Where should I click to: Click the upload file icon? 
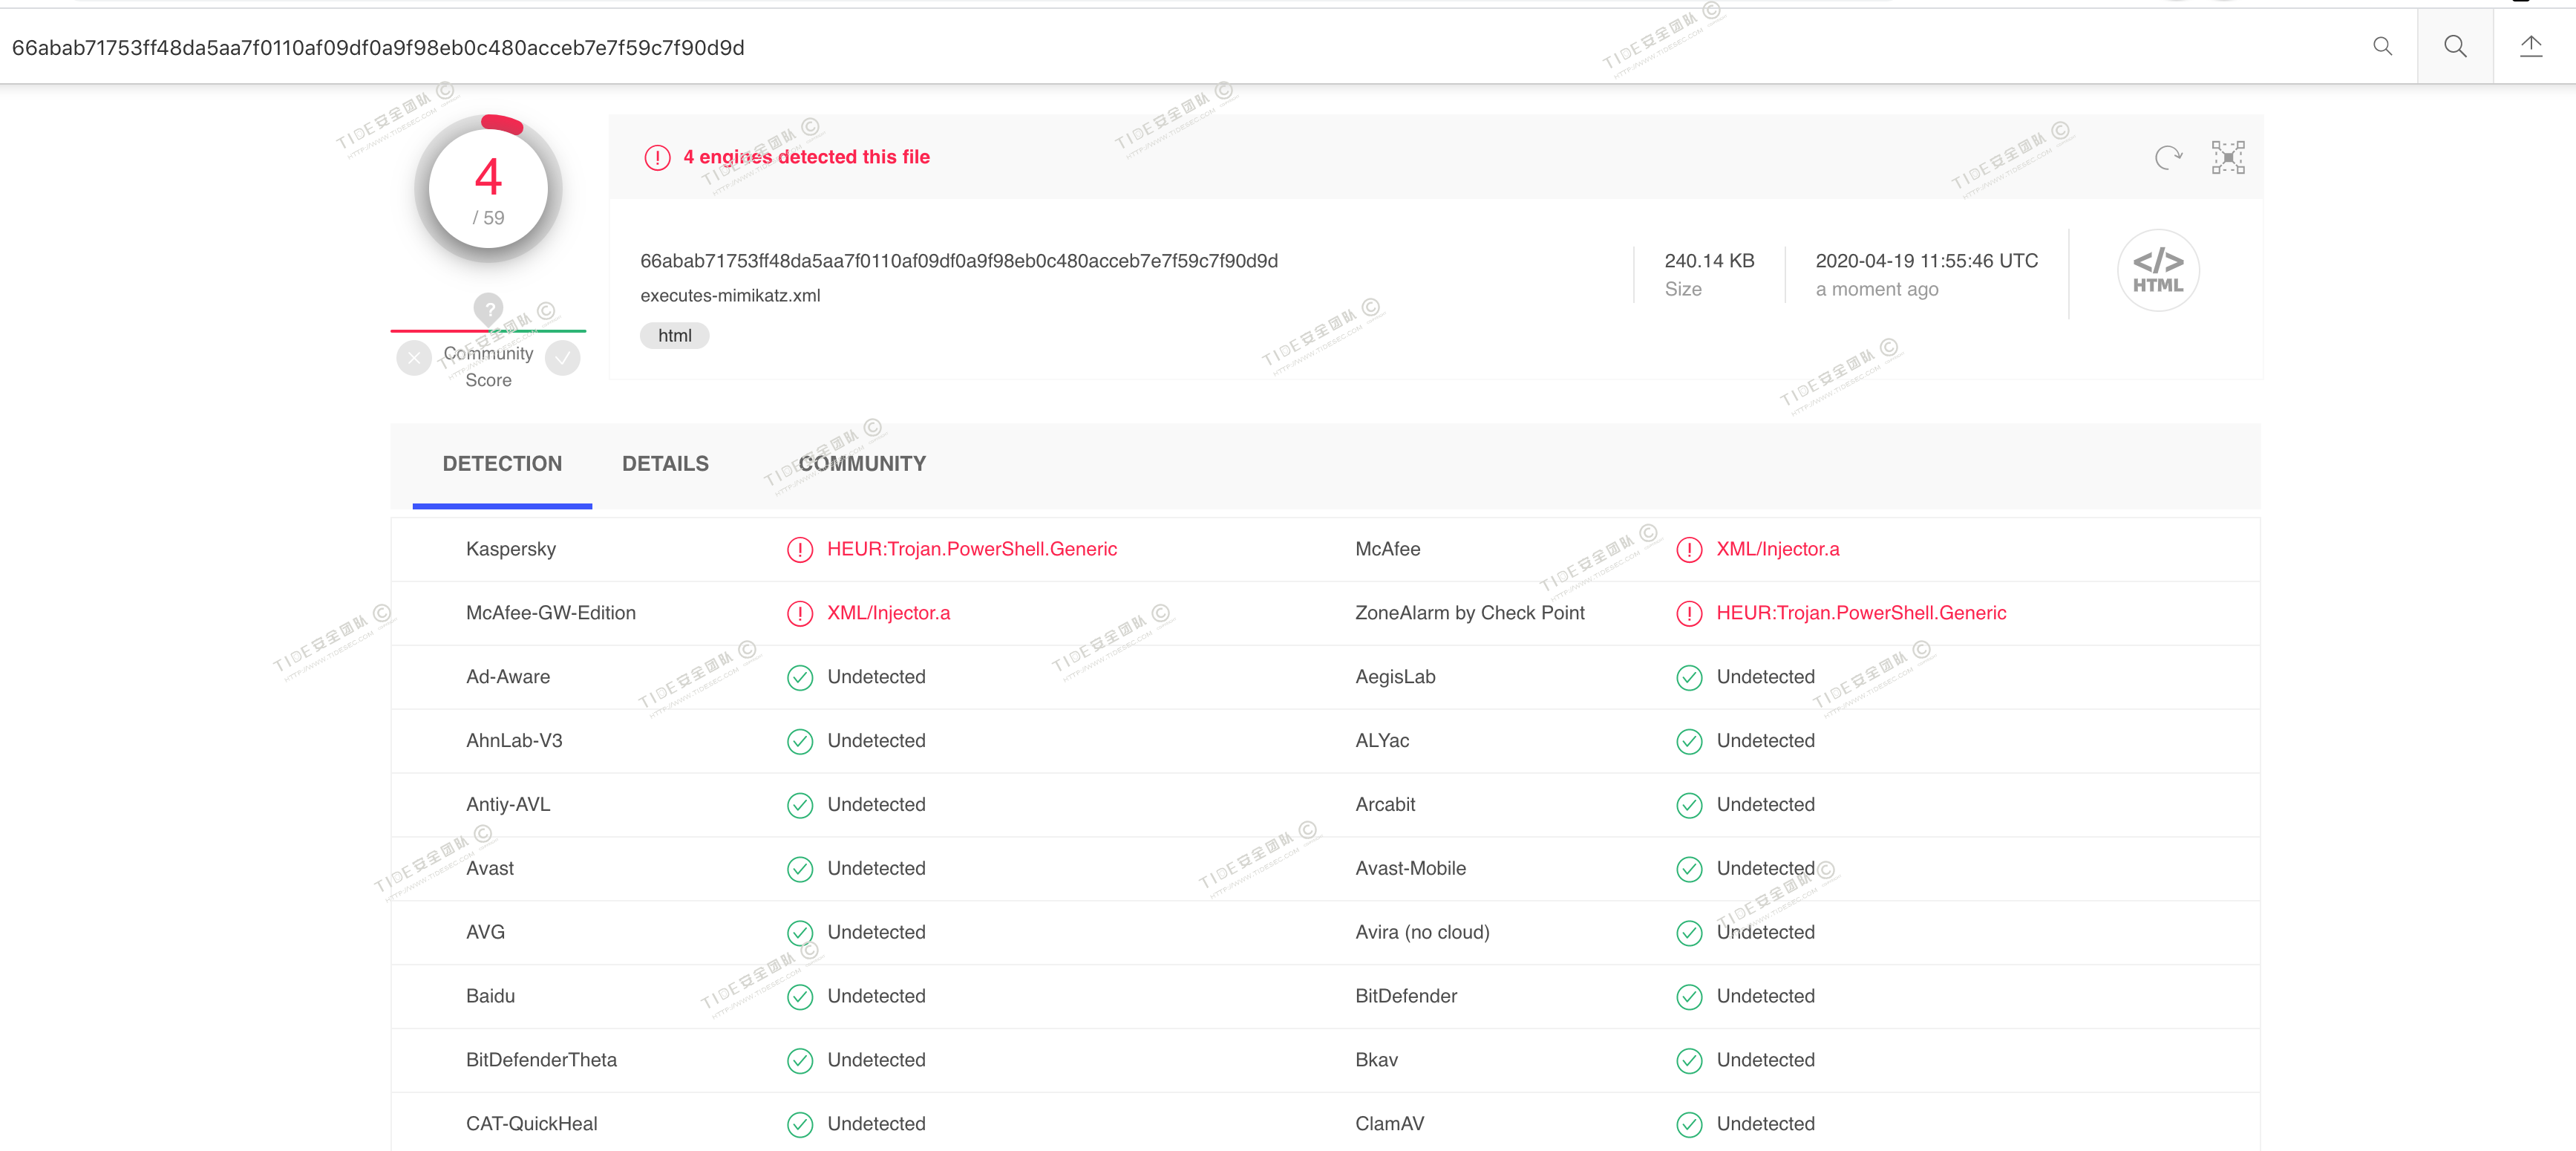(2530, 47)
